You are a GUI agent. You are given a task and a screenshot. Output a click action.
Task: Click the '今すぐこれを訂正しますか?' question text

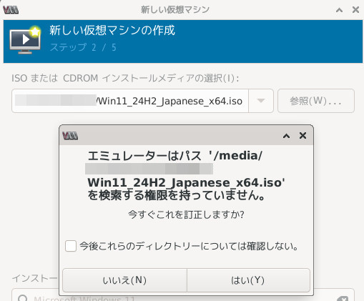click(x=186, y=214)
